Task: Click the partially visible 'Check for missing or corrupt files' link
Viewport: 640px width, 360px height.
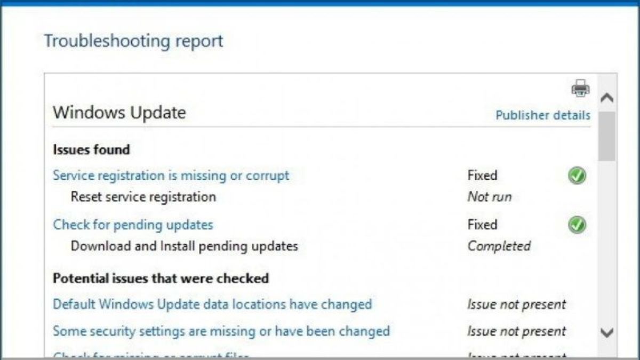Action: (151, 355)
